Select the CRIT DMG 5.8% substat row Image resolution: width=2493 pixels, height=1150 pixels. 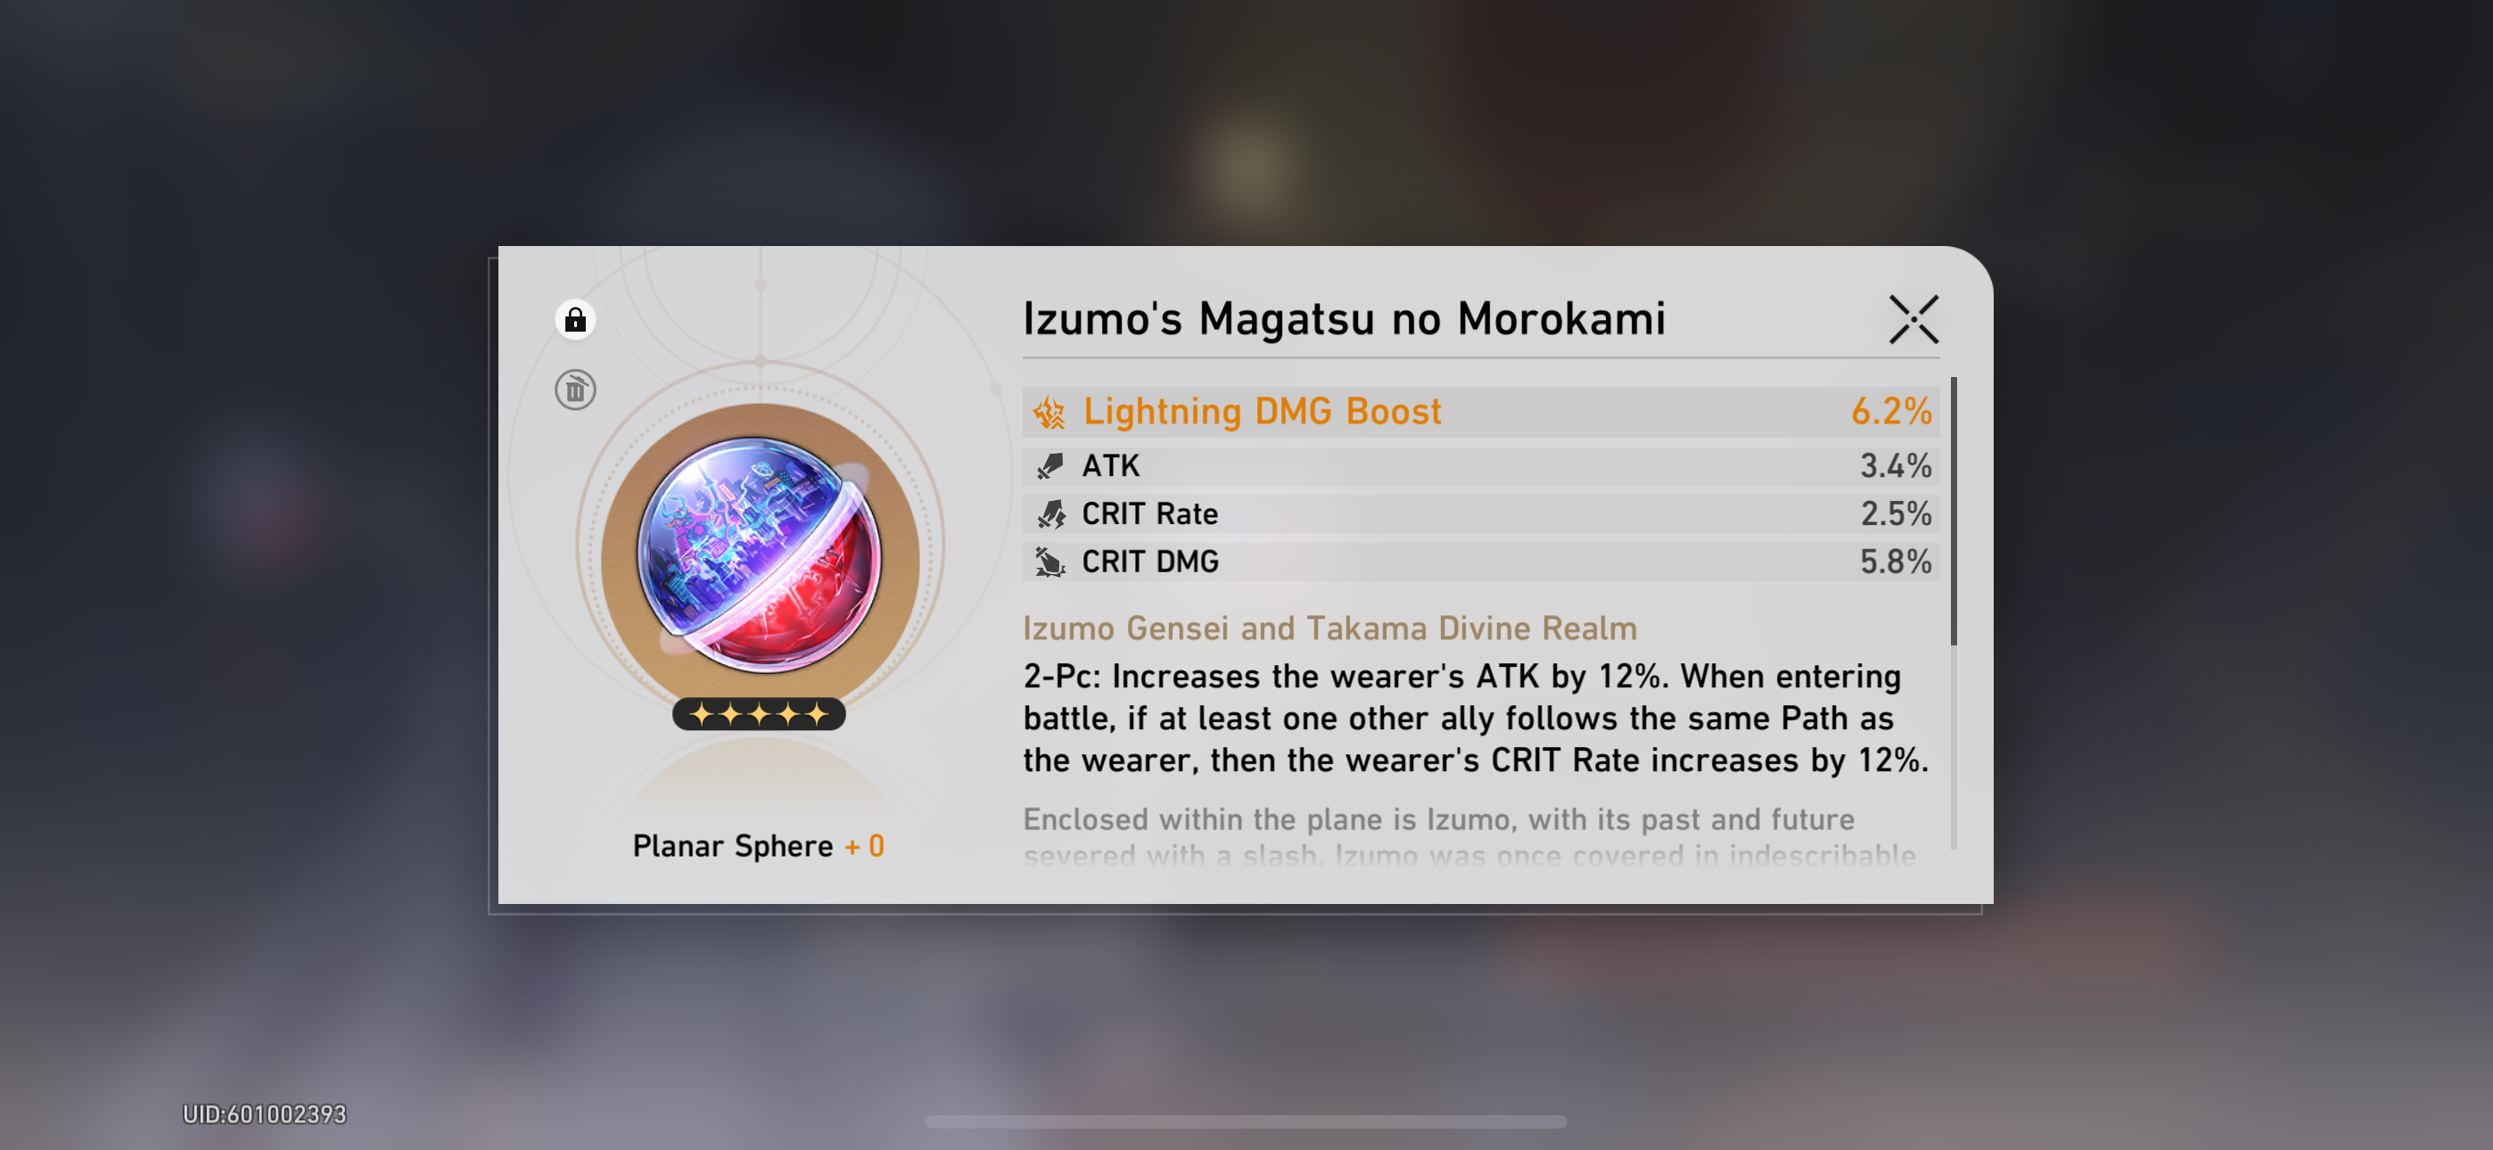(1481, 562)
